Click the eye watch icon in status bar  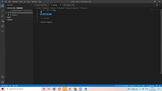tap(10, 86)
